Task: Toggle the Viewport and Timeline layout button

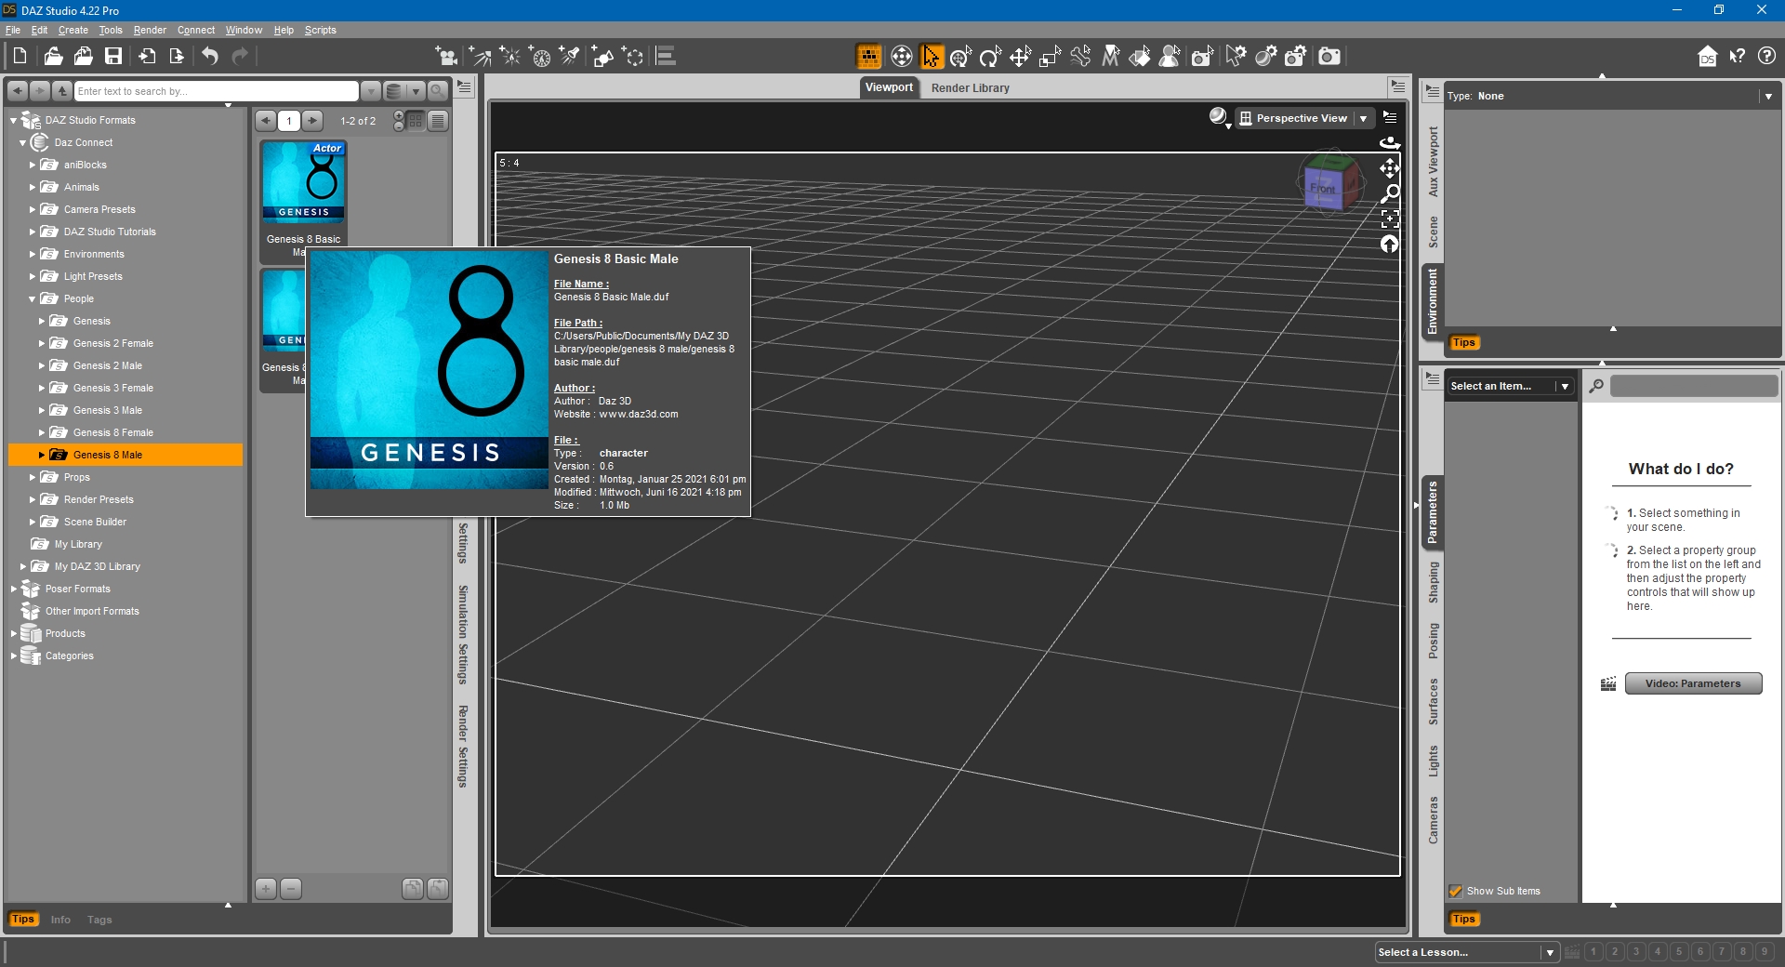Action: (x=869, y=57)
